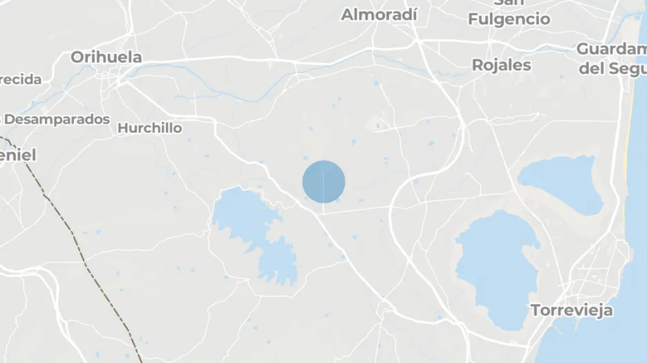The width and height of the screenshot is (647, 363).
Task: Click the San Fulgencio label
Action: 509,14
